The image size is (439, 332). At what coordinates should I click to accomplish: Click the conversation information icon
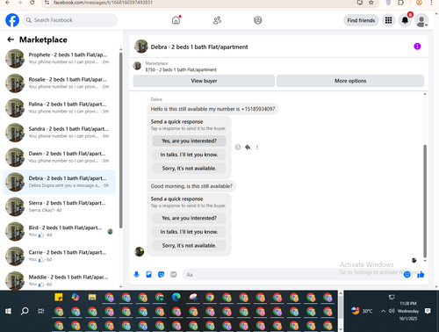[417, 47]
